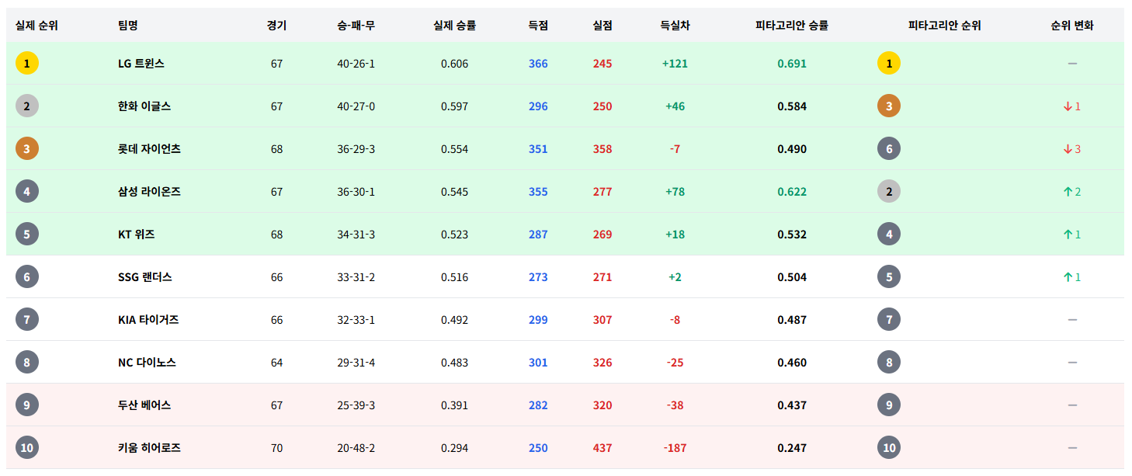The width and height of the screenshot is (1132, 476).
Task: Click the red down arrow 1 in 한화 row
Action: pyautogui.click(x=1072, y=106)
